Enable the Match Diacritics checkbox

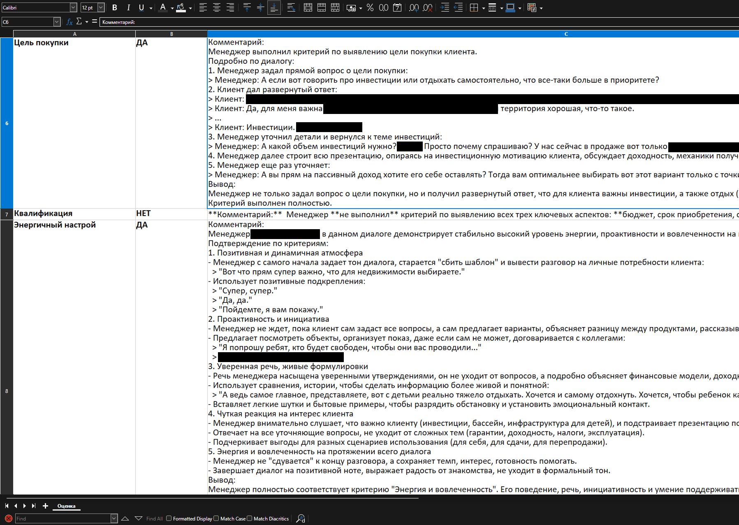[x=249, y=518]
